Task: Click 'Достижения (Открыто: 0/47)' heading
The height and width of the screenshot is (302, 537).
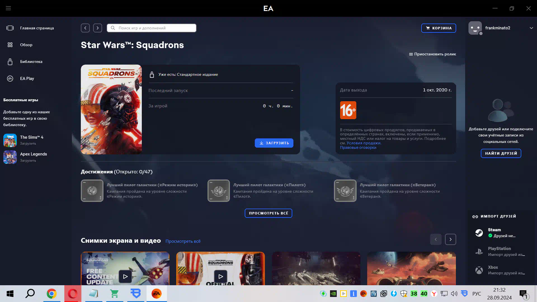Action: pos(117,172)
